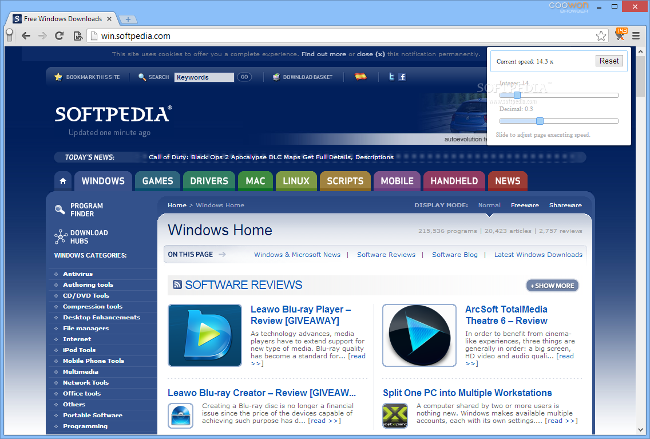The width and height of the screenshot is (650, 439).
Task: Click the vertical scrollbar down arrow
Action: click(x=640, y=430)
